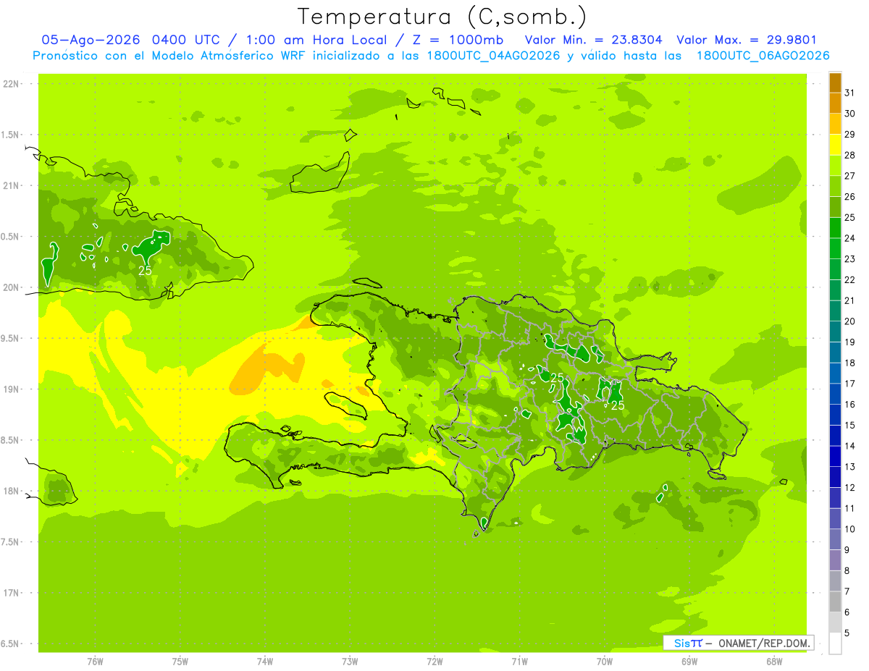Click the dark blue swatch between 12 and 13
The height and width of the screenshot is (671, 869).
(835, 477)
